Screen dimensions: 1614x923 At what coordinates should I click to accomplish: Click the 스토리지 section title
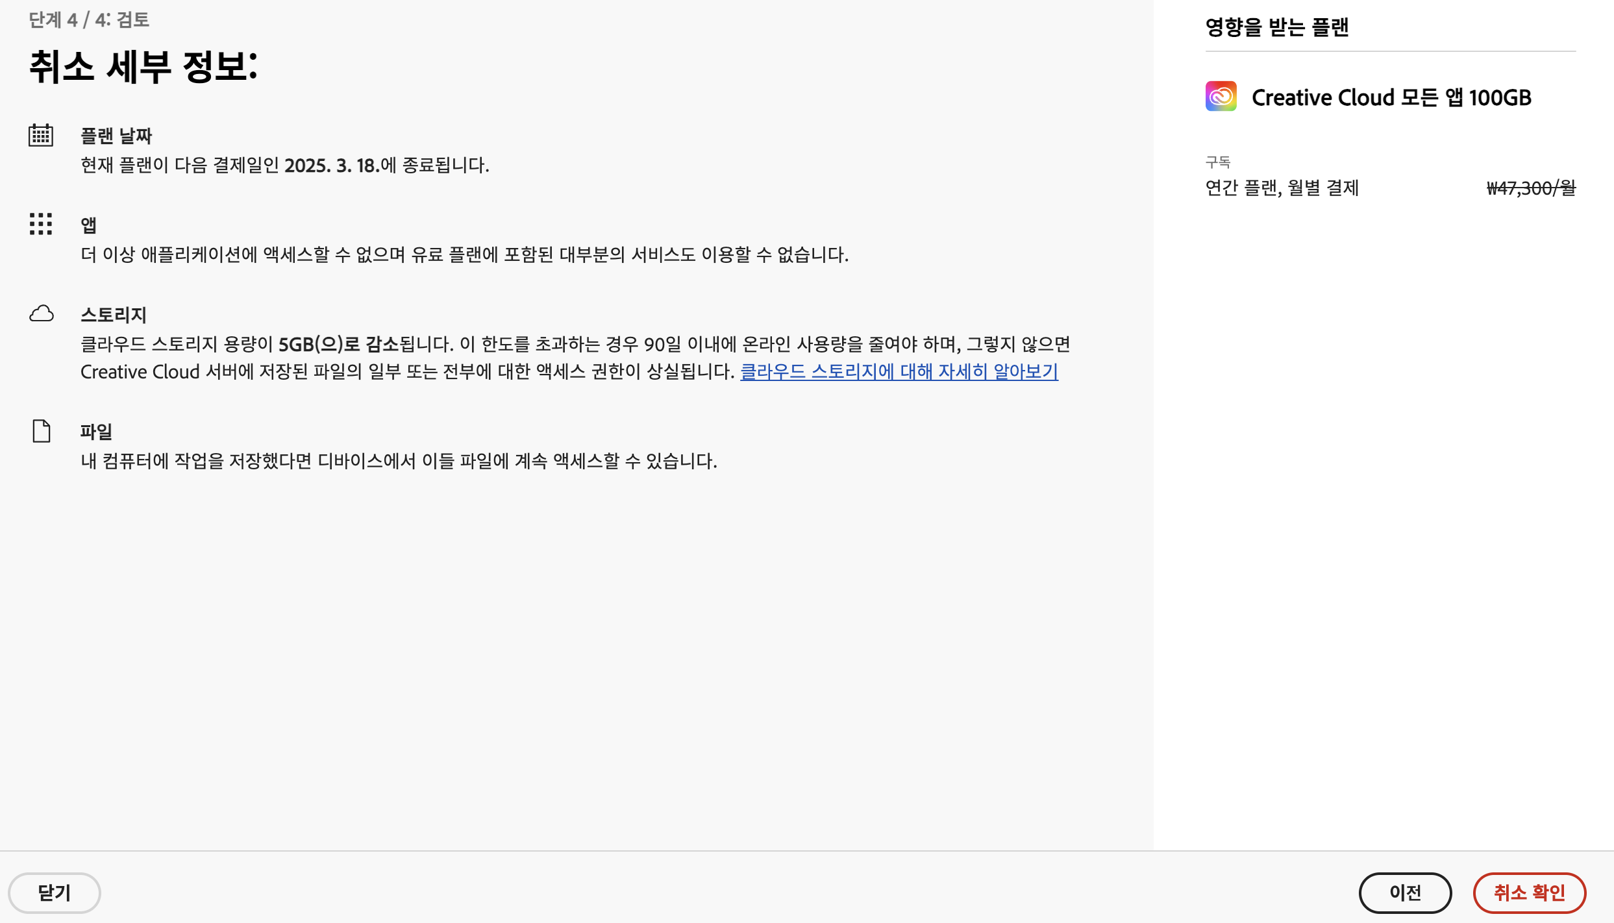114,315
